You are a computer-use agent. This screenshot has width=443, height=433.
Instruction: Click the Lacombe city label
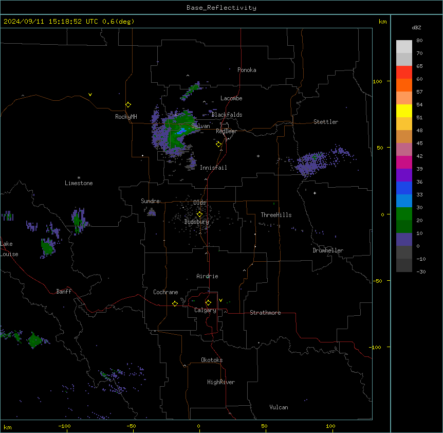click(x=231, y=98)
